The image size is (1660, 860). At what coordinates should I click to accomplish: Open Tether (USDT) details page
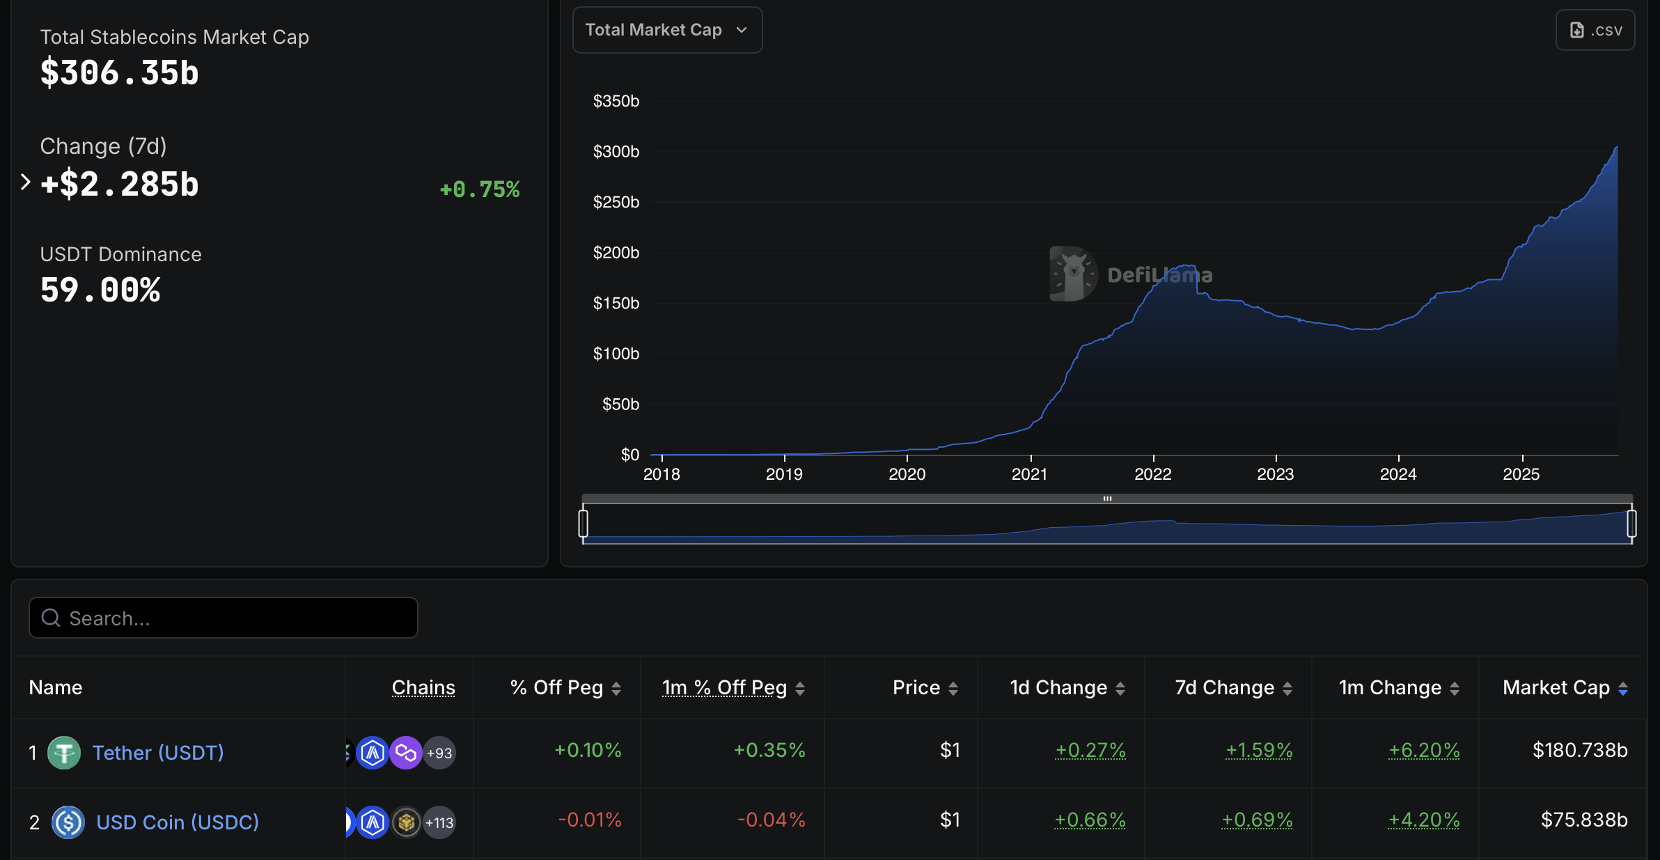[158, 752]
